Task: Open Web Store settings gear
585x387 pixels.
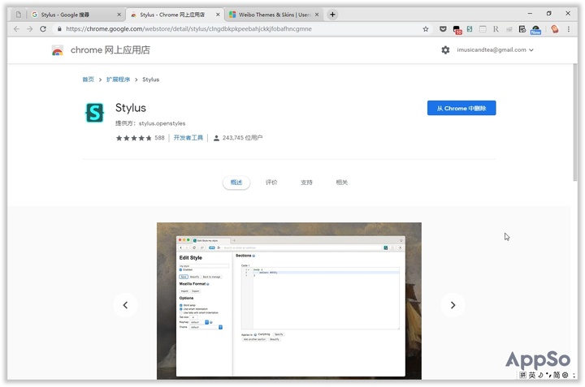Action: tap(445, 50)
